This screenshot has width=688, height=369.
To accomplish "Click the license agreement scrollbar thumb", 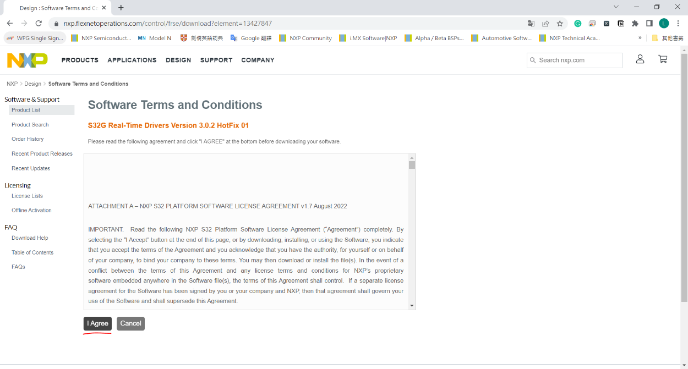I will (x=412, y=165).
